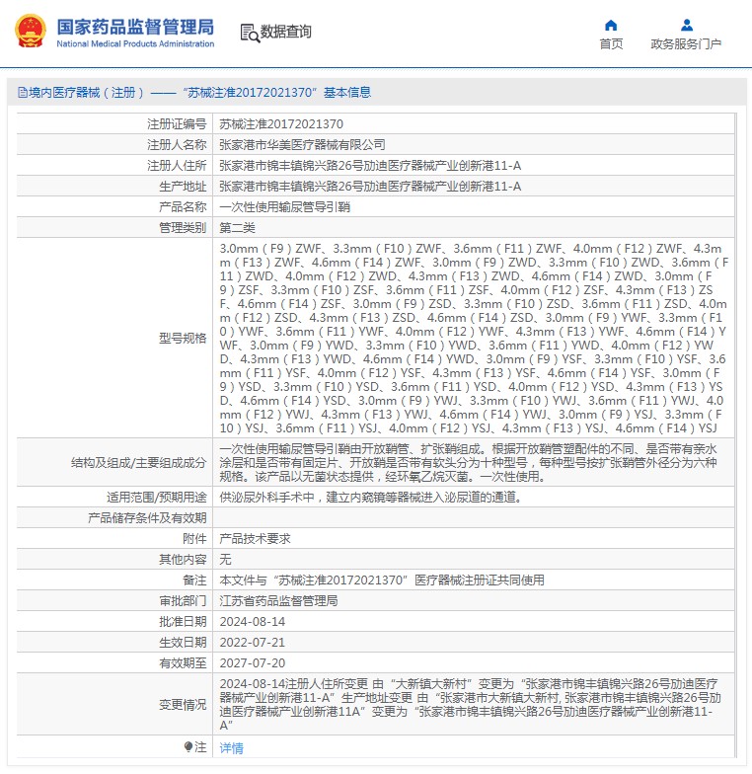This screenshot has height=774, width=752.
Task: Click the 适用范围/预期用途 label
Action: [157, 498]
